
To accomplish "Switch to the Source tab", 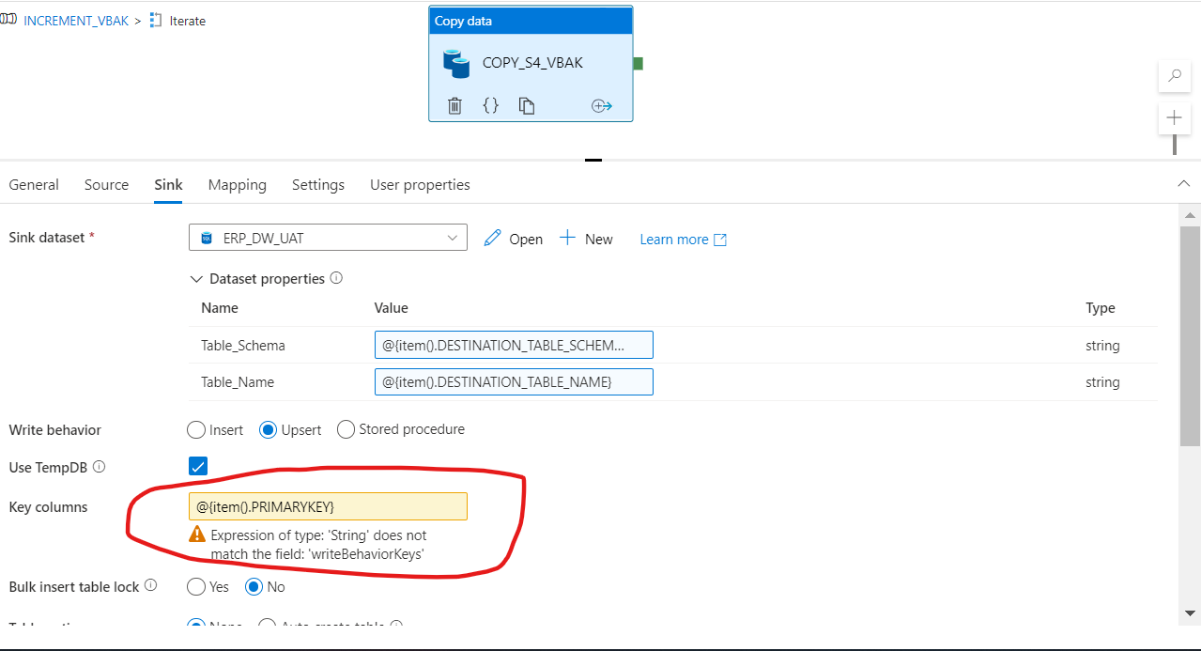I will [106, 185].
